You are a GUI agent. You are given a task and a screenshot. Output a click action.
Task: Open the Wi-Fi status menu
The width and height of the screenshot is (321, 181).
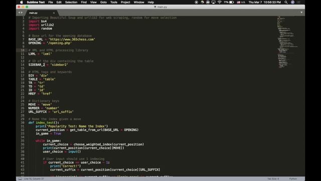tap(220, 2)
